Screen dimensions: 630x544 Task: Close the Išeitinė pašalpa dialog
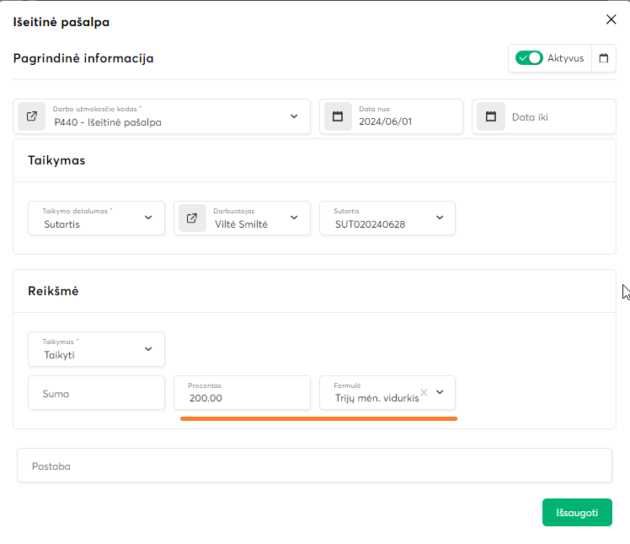point(611,19)
